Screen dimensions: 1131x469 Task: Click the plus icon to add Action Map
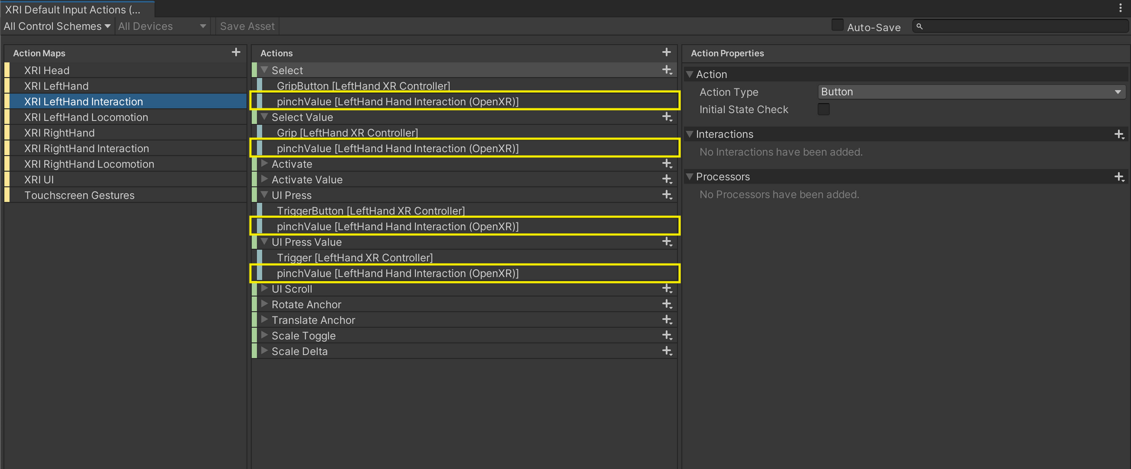coord(236,52)
